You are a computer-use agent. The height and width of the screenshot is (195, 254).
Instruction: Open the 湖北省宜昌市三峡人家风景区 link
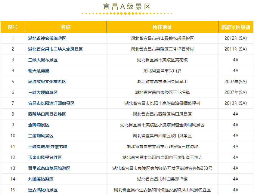(x=55, y=49)
